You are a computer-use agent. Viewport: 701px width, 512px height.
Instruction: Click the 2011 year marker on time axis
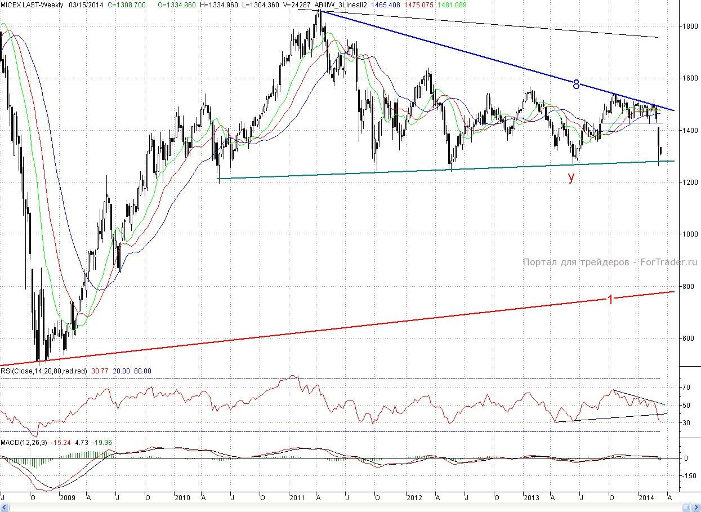pyautogui.click(x=296, y=498)
